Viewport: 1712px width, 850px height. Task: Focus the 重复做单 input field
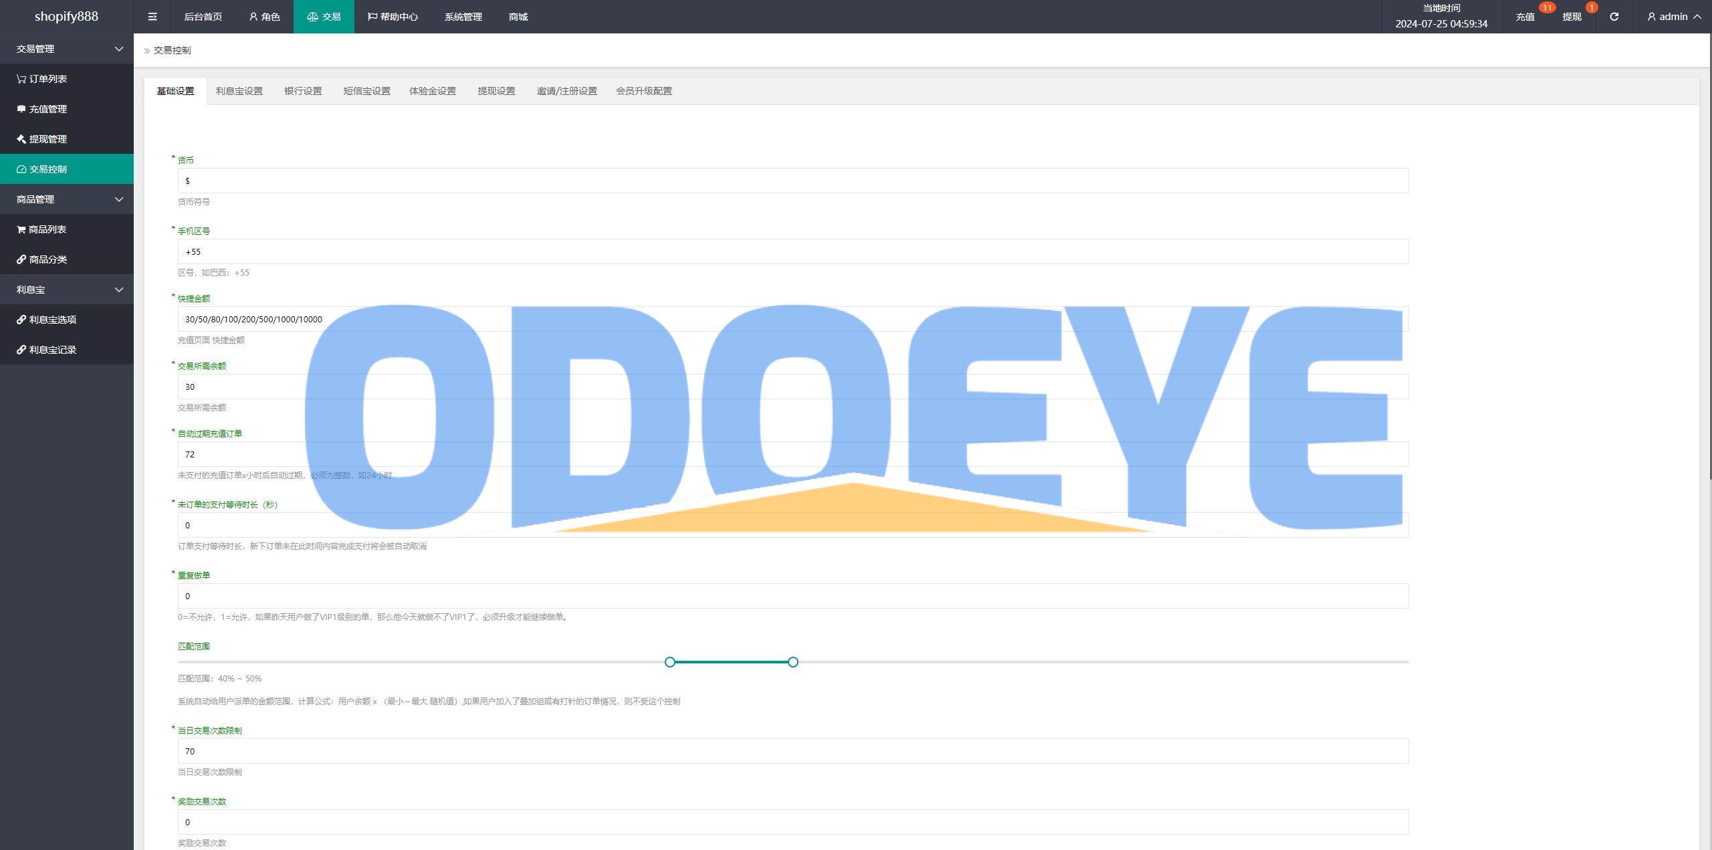point(793,596)
